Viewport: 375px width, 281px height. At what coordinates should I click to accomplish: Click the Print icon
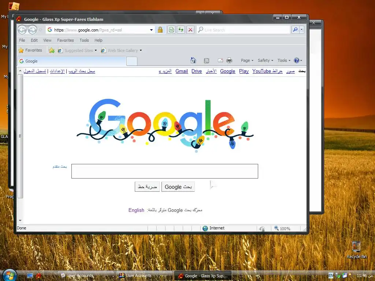[x=229, y=60]
